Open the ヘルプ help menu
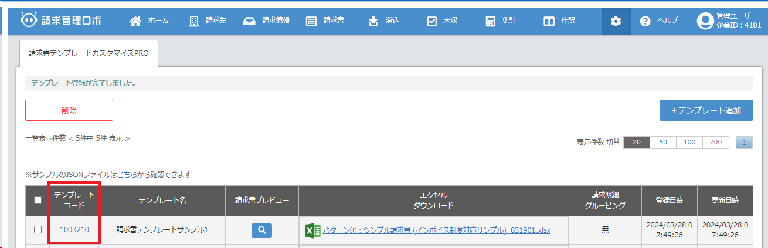 (659, 21)
